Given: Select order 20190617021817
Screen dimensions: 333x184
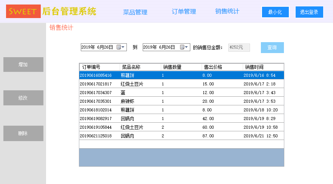Looking at the screenshot, I should pos(182,84).
